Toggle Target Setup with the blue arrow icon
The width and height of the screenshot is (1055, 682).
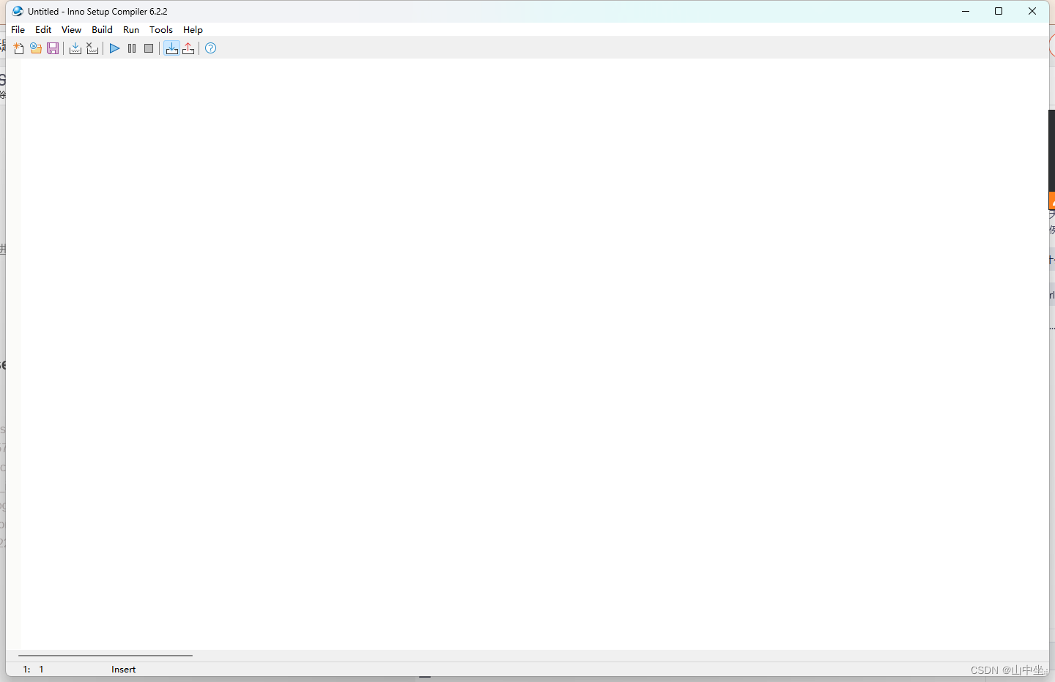[171, 48]
